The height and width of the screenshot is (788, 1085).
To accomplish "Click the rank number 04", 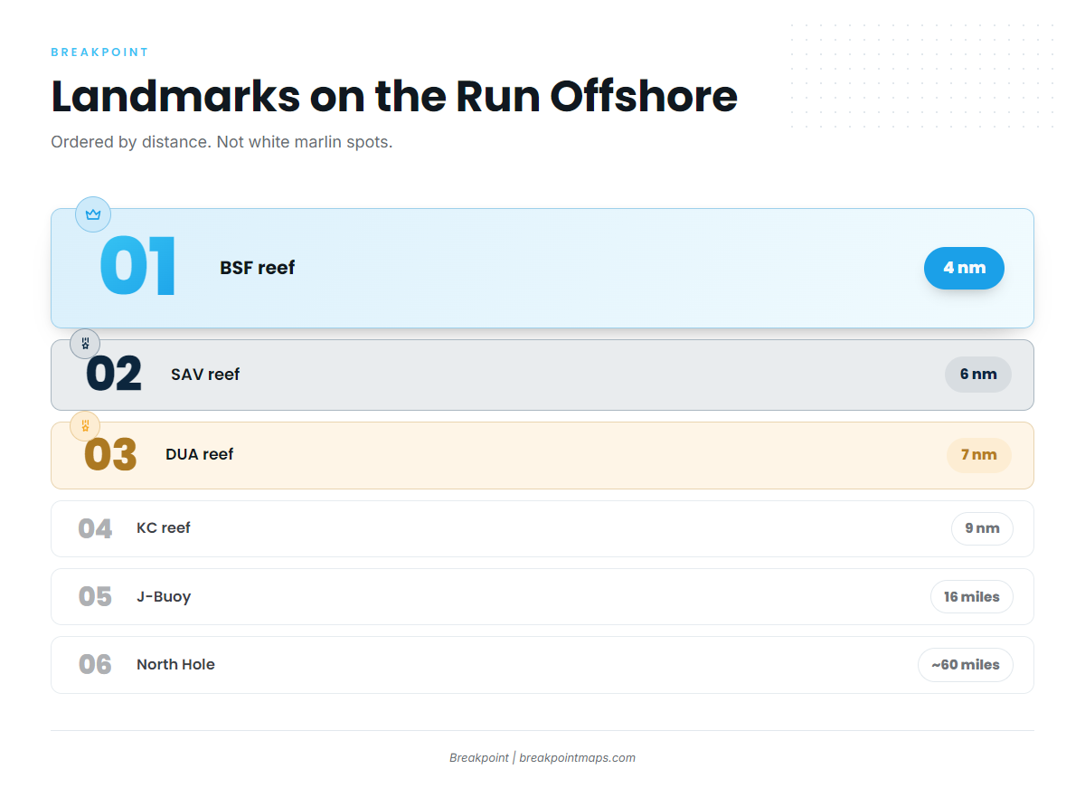I will pos(95,528).
